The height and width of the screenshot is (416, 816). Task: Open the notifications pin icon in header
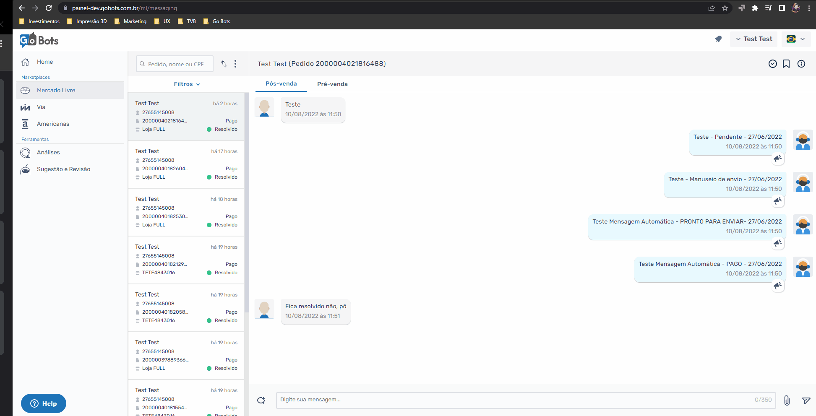pos(718,39)
